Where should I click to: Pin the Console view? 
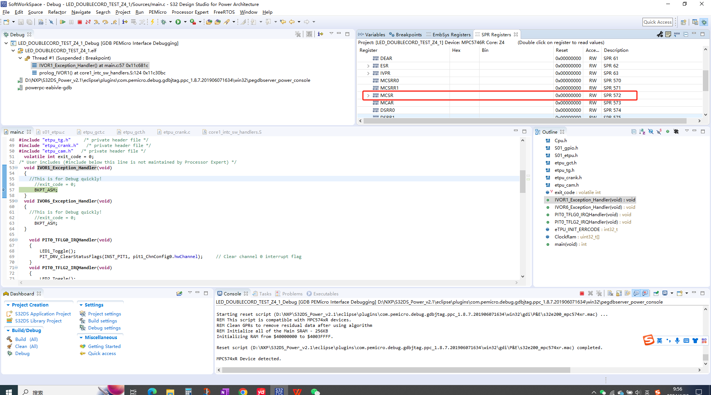click(x=655, y=293)
